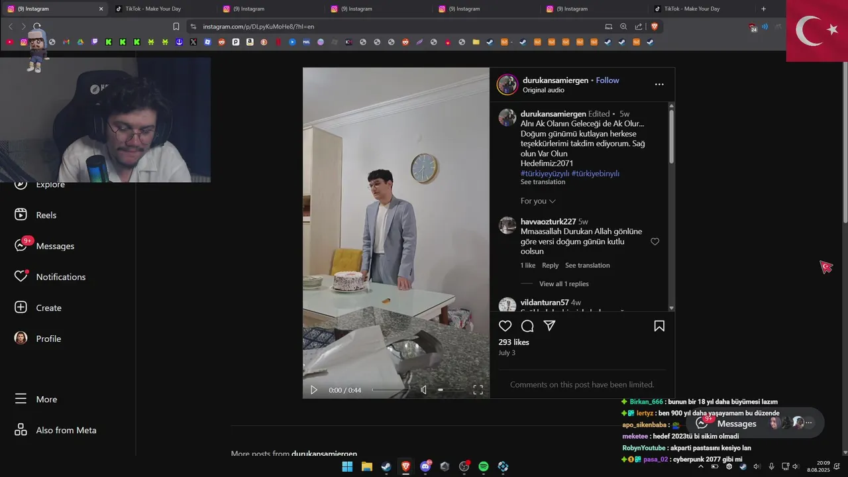Image resolution: width=848 pixels, height=477 pixels.
Task: Open the Twitch bookmark icon
Action: point(95,42)
